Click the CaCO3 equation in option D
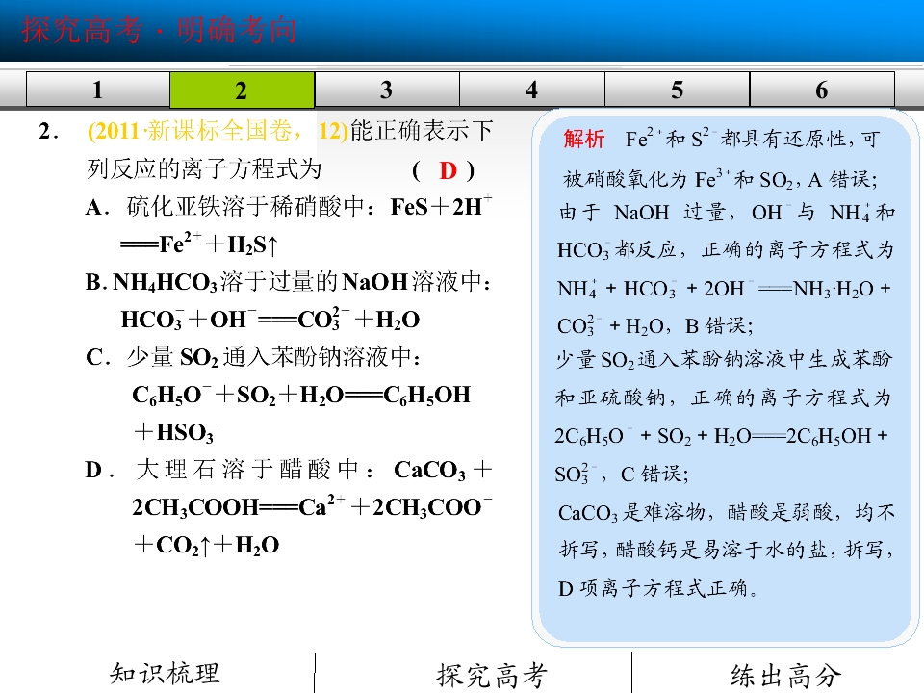This screenshot has height=693, width=924. [312, 507]
